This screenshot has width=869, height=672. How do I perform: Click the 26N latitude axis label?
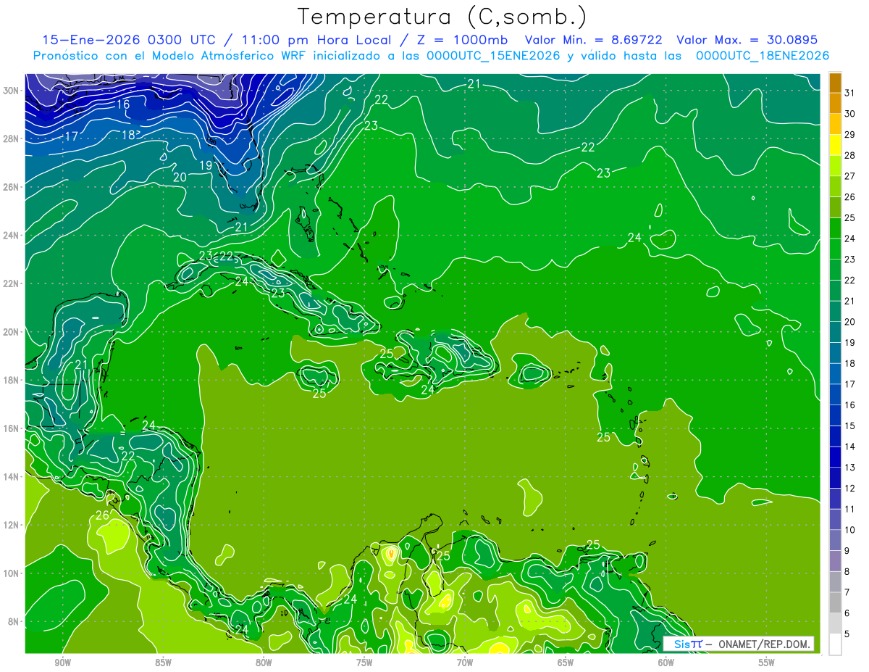click(12, 187)
